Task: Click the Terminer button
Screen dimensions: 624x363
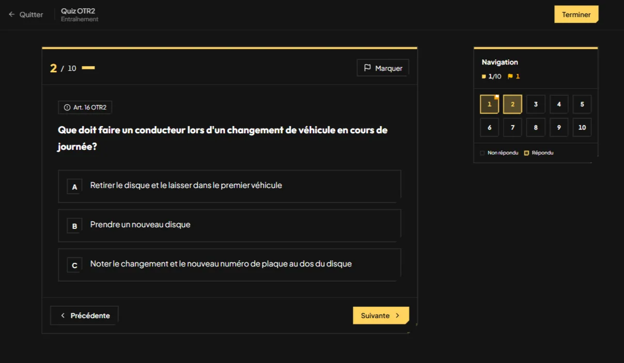Action: (576, 14)
